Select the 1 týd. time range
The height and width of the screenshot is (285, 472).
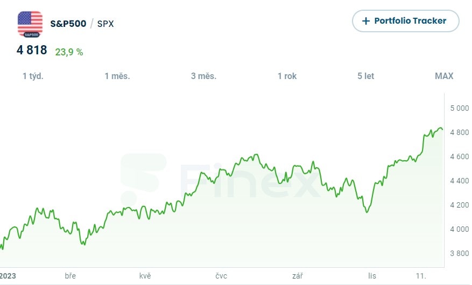coord(33,76)
